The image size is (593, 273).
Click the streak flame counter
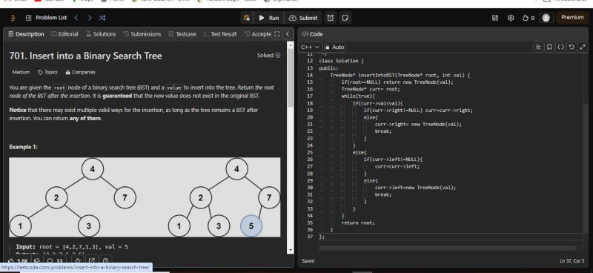(529, 18)
